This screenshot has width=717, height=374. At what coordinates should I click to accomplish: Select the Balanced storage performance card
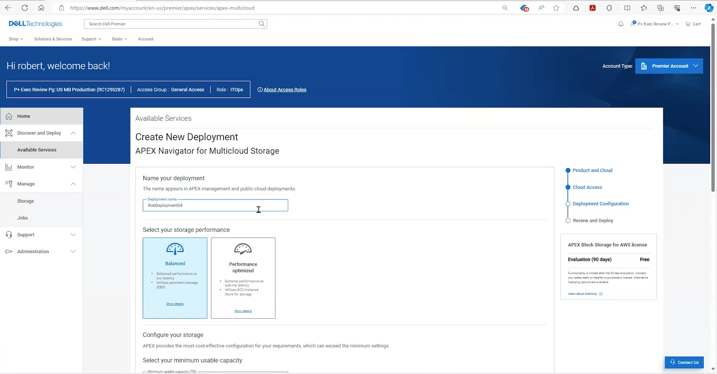coord(175,278)
